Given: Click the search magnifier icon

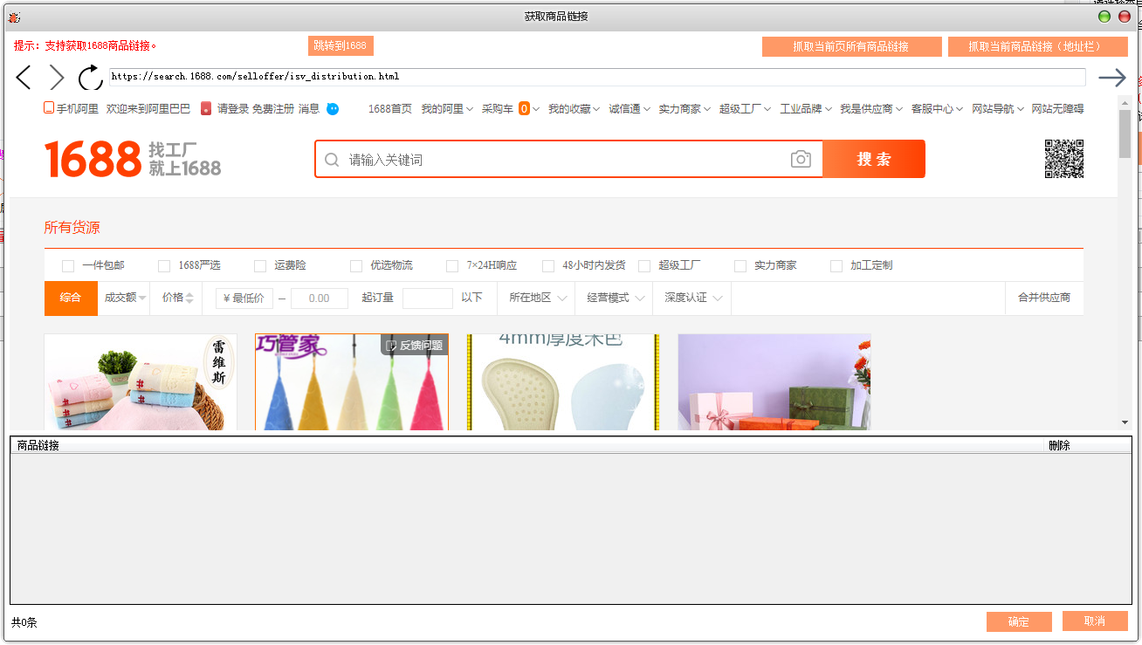Looking at the screenshot, I should click(x=332, y=160).
